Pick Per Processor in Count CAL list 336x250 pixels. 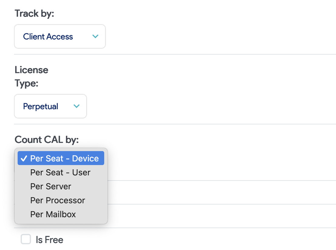pos(57,200)
